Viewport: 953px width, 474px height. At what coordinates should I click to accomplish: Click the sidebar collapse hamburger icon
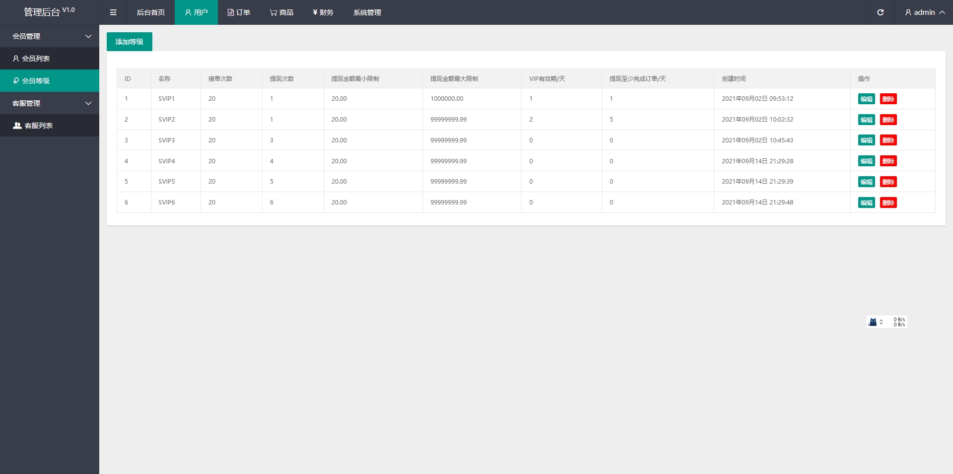click(113, 12)
